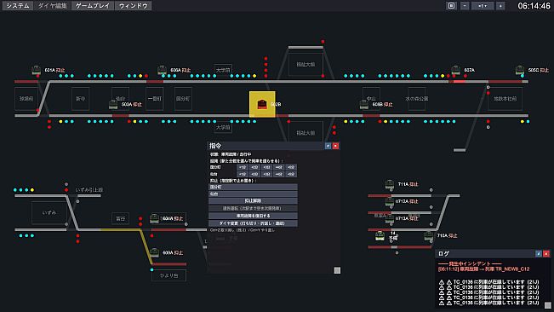Add +4分 delay at 仙台

point(279,174)
